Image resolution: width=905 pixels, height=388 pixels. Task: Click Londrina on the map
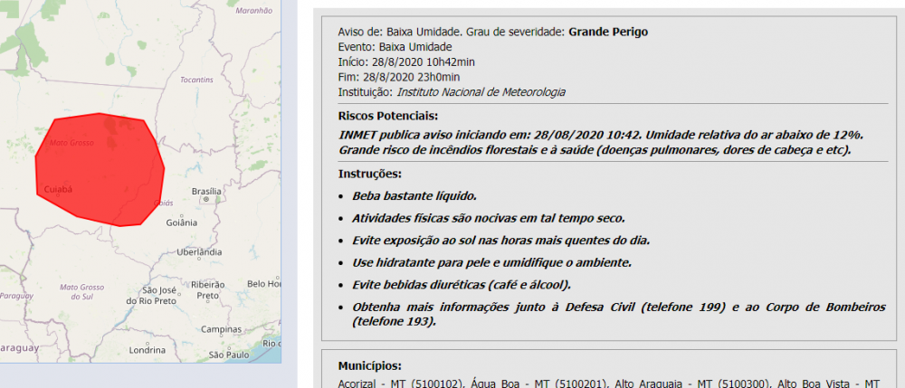148,350
